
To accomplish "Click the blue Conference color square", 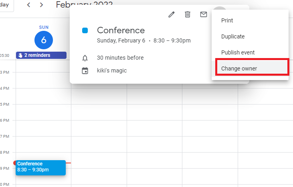I will click(85, 30).
